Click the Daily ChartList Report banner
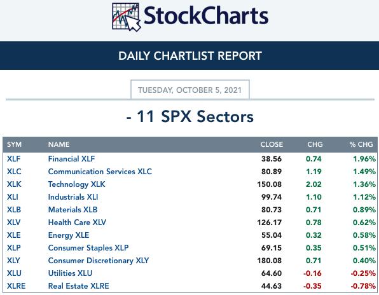The image size is (379, 295). [190, 55]
